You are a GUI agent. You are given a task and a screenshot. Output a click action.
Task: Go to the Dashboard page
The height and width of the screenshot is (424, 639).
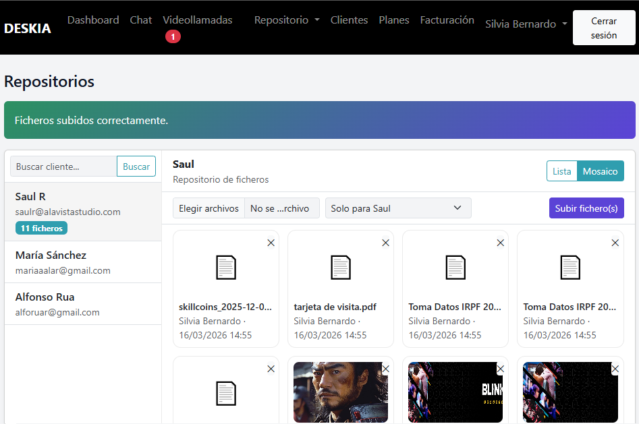click(x=93, y=20)
